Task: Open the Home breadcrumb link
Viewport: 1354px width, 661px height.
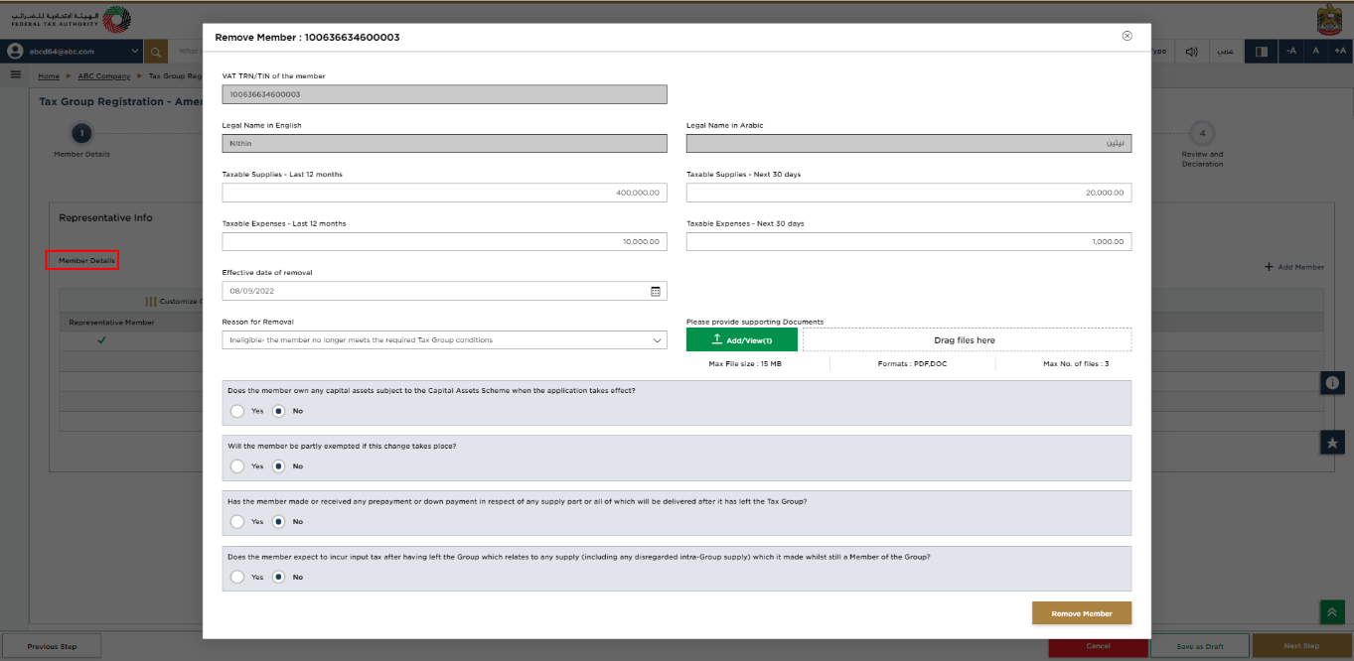Action: tap(49, 75)
